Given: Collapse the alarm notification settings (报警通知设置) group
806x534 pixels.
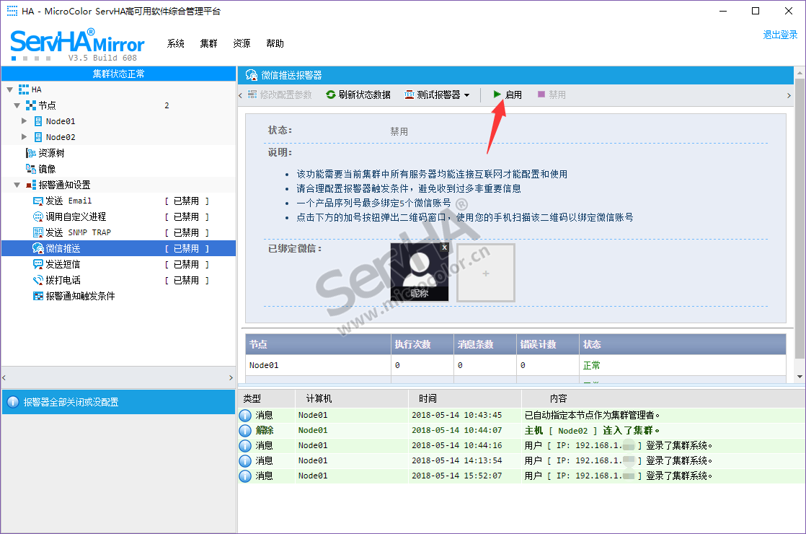Looking at the screenshot, I should point(17,185).
